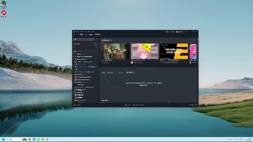The image size is (253, 142).
Task: Open Google Chrome from the taskbar
Action: coord(30,139)
